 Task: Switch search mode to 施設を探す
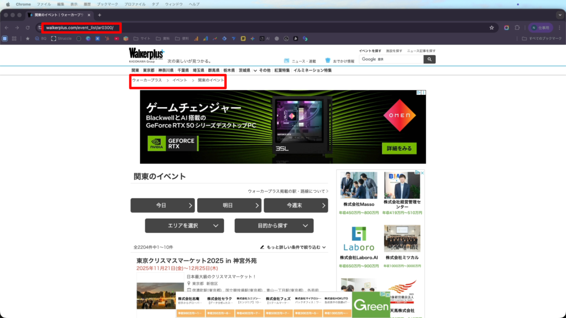click(394, 51)
